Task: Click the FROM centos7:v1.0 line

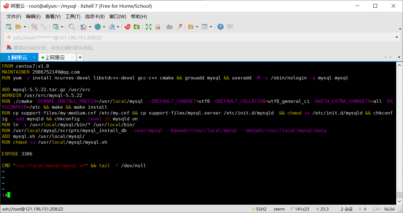Action: [25, 66]
